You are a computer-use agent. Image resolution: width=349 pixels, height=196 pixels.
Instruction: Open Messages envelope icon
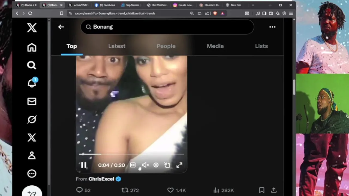32,101
